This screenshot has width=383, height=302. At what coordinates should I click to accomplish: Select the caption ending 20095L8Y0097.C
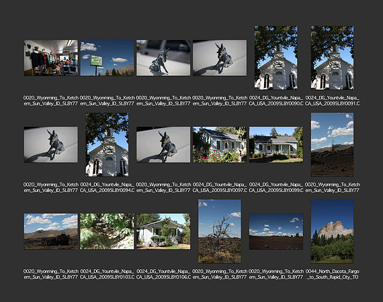click(220, 187)
